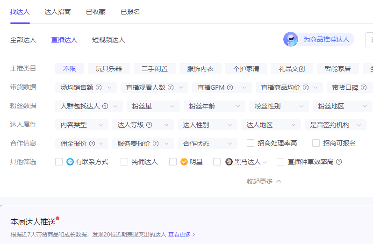Click the 查看更多 link
This screenshot has height=244, width=373.
[x=181, y=235]
